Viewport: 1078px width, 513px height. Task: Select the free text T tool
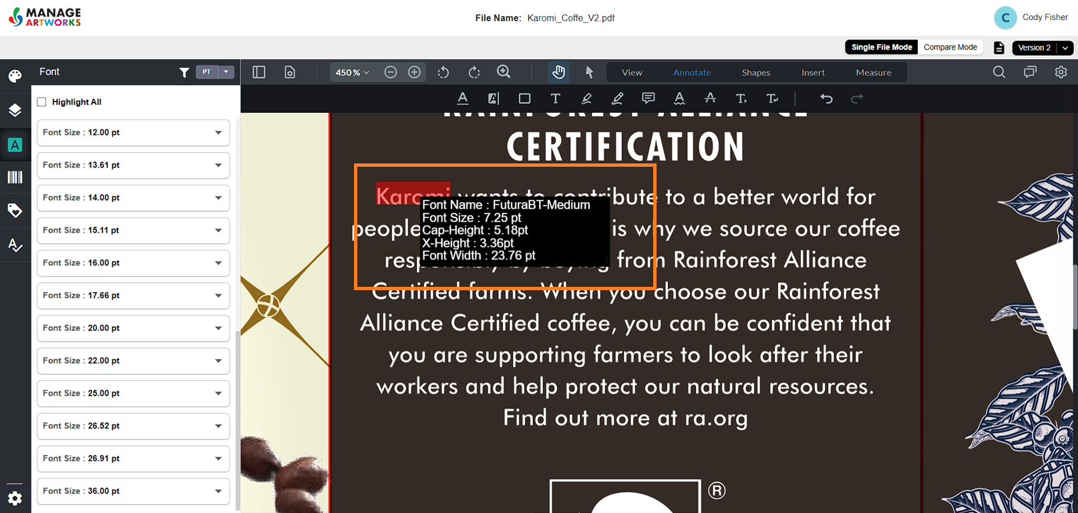[555, 99]
